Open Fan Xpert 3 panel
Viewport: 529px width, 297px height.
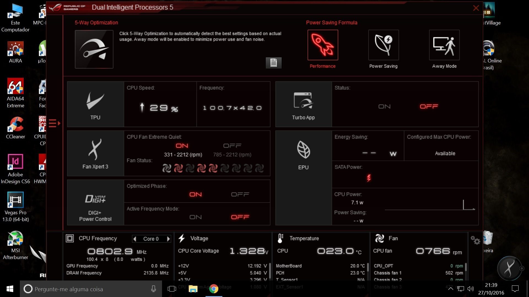click(95, 153)
